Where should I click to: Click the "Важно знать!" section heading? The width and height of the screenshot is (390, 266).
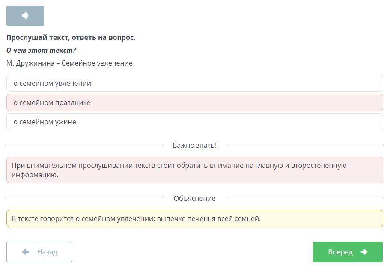tap(194, 145)
